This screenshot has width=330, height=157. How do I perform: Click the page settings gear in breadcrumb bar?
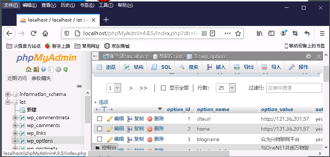click(308, 56)
